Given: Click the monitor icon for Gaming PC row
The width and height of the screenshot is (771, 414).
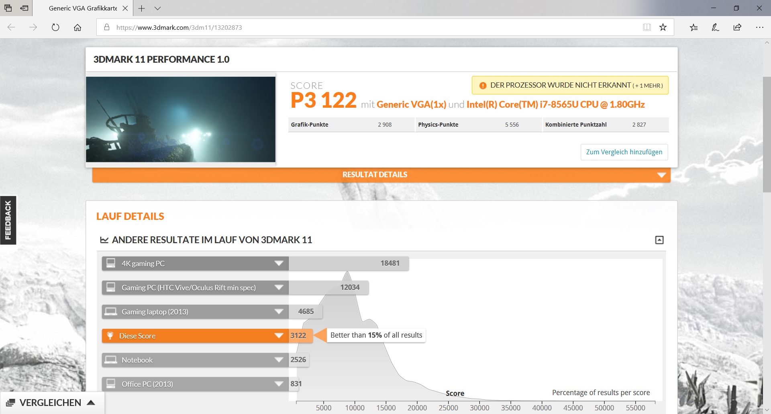Looking at the screenshot, I should (110, 287).
